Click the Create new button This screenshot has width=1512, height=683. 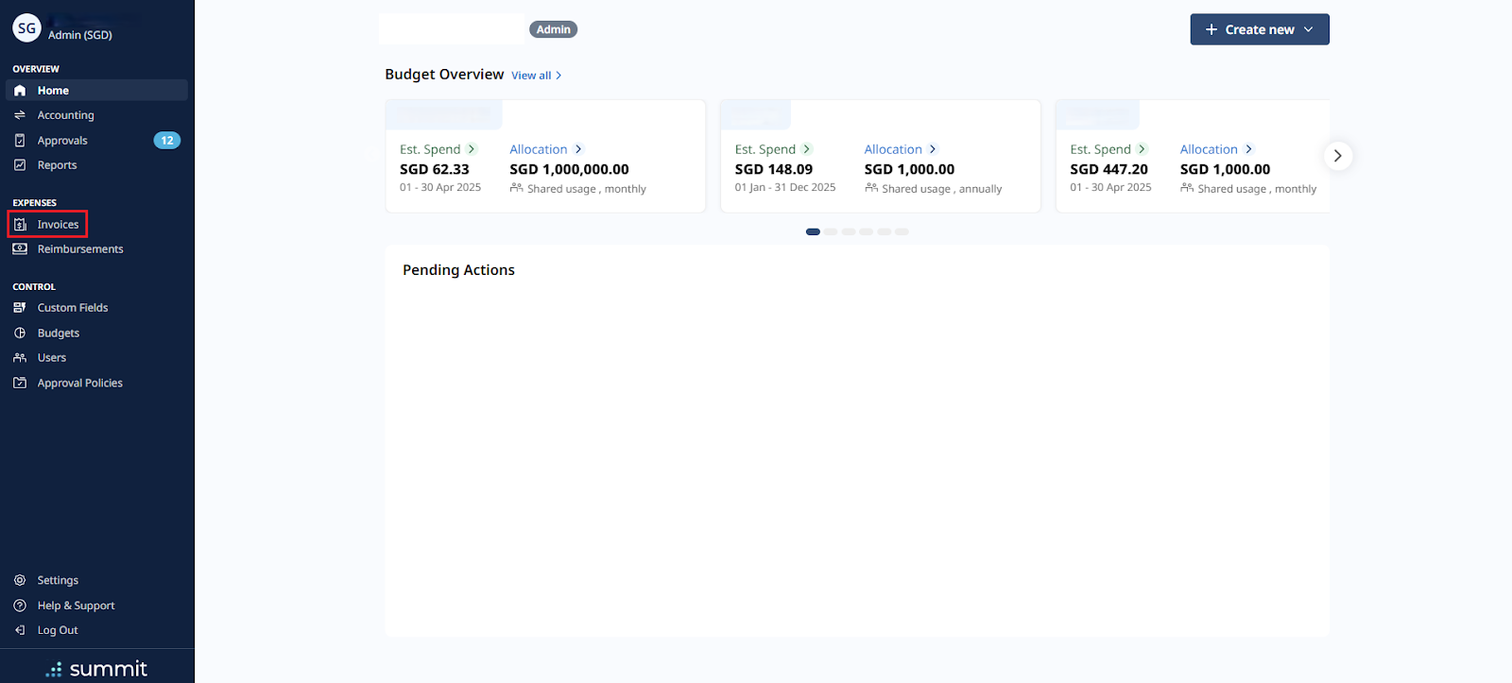tap(1260, 29)
